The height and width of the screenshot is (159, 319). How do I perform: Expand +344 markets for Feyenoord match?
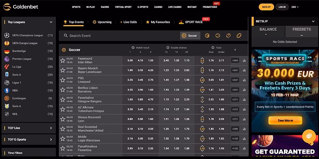point(235,60)
